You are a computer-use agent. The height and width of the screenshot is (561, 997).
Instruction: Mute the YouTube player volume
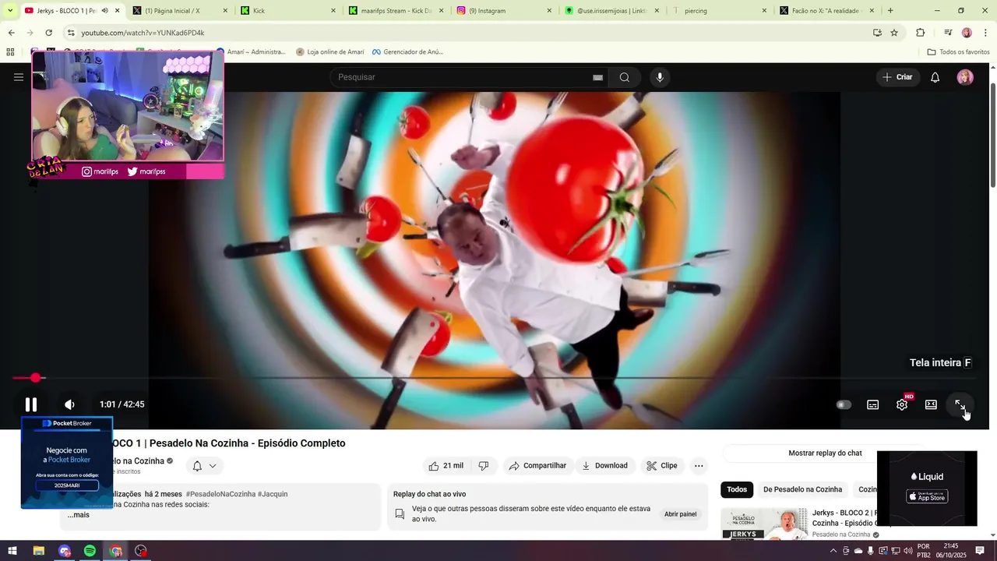tap(69, 404)
